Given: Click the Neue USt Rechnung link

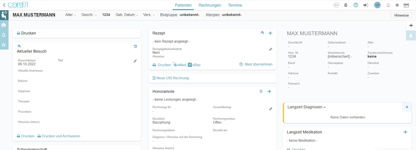Looking at the screenshot, I should (x=170, y=78).
